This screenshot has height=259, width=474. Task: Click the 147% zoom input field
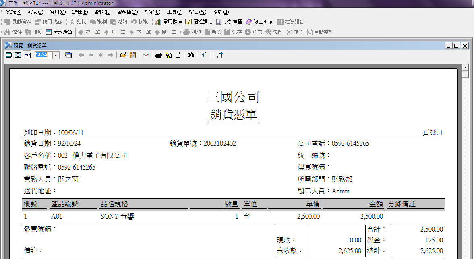(43, 55)
